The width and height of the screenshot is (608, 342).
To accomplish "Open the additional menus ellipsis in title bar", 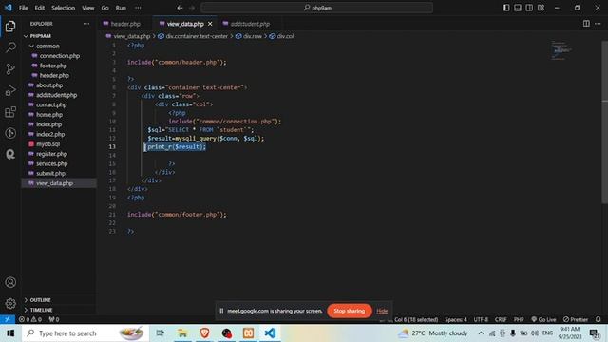I will pyautogui.click(x=138, y=8).
